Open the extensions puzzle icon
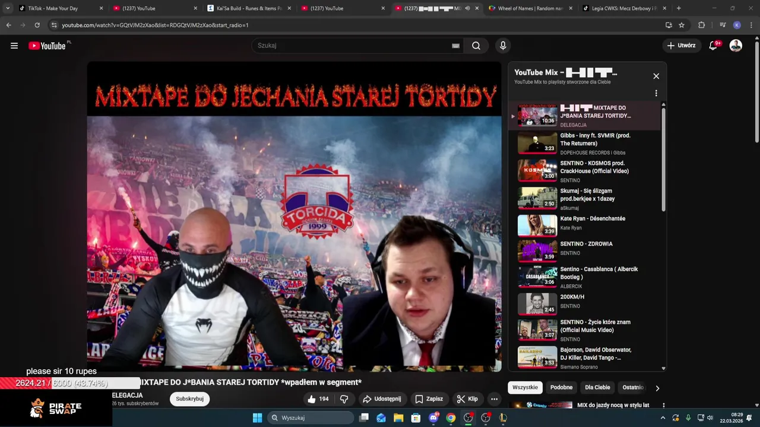Viewport: 760px width, 427px height. (x=701, y=25)
